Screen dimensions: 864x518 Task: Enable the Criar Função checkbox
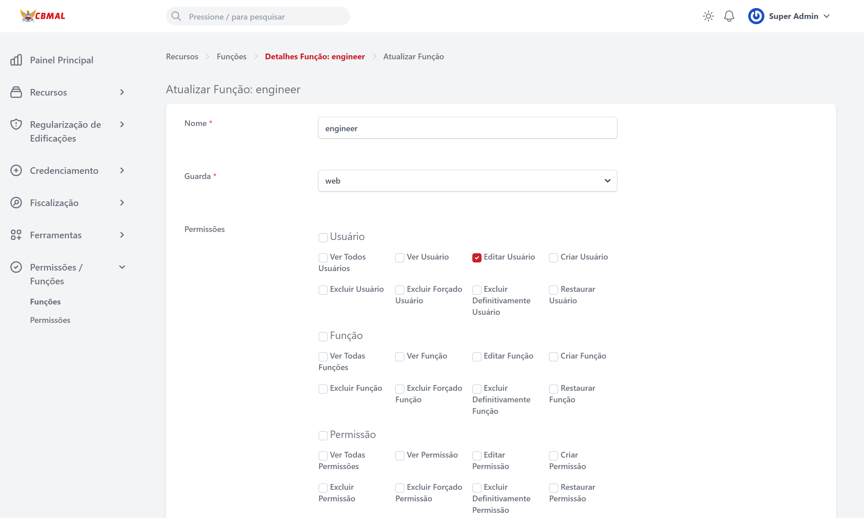(553, 356)
